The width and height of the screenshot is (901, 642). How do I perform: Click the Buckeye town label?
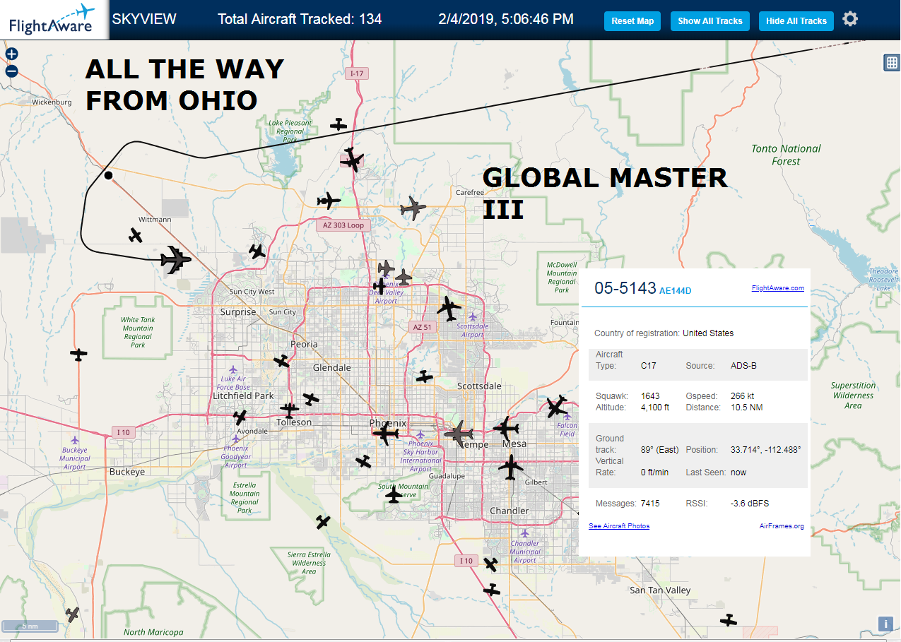tap(127, 472)
